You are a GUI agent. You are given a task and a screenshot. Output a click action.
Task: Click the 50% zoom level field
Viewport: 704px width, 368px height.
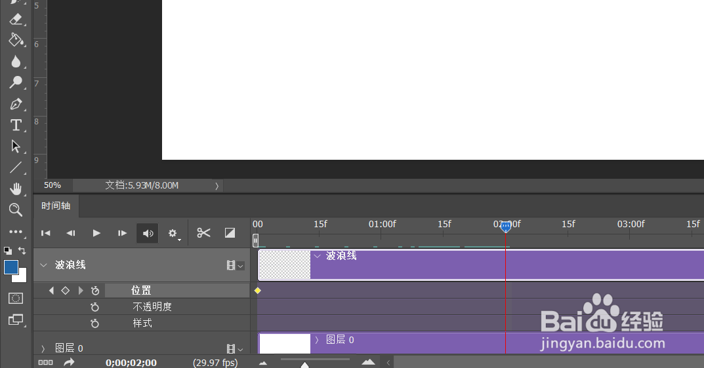[x=53, y=185]
